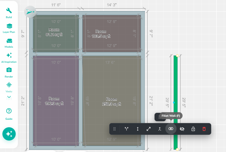Viewport: 226px width, 152px height.
Task: Open the Layer Plan panel
Action: [x=9, y=28]
